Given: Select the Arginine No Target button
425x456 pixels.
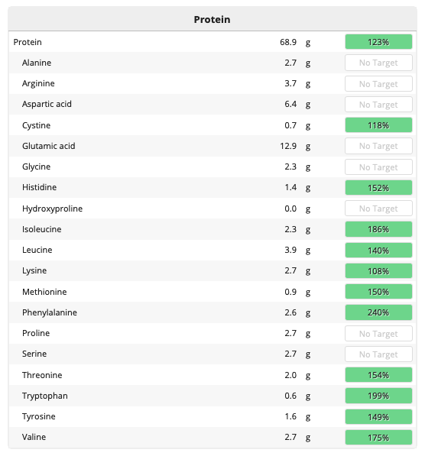Looking at the screenshot, I should click(378, 84).
